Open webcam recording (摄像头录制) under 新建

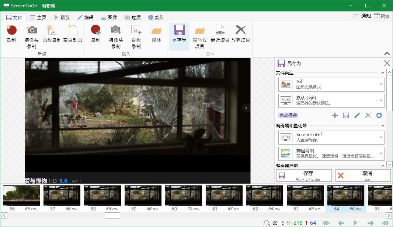click(32, 37)
